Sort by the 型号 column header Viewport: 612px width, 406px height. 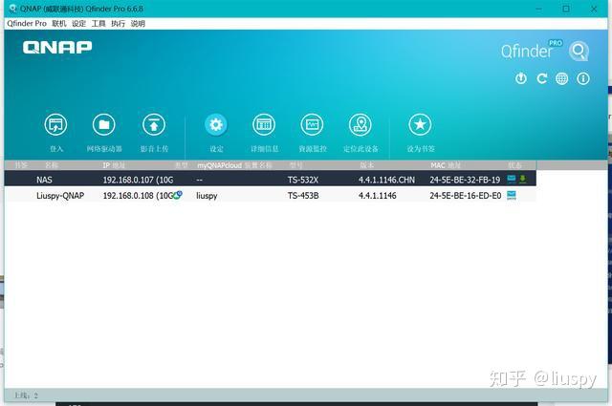[295, 165]
